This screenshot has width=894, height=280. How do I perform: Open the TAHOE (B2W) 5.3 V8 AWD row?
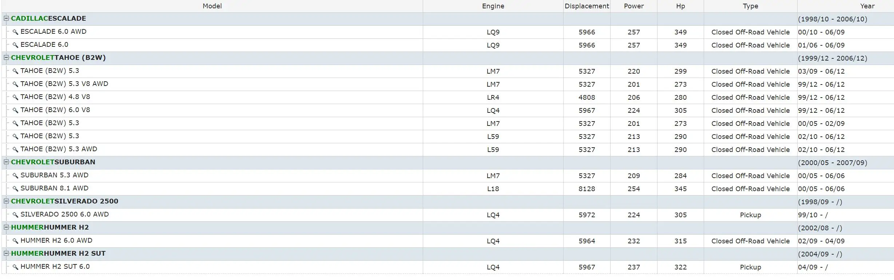(64, 84)
